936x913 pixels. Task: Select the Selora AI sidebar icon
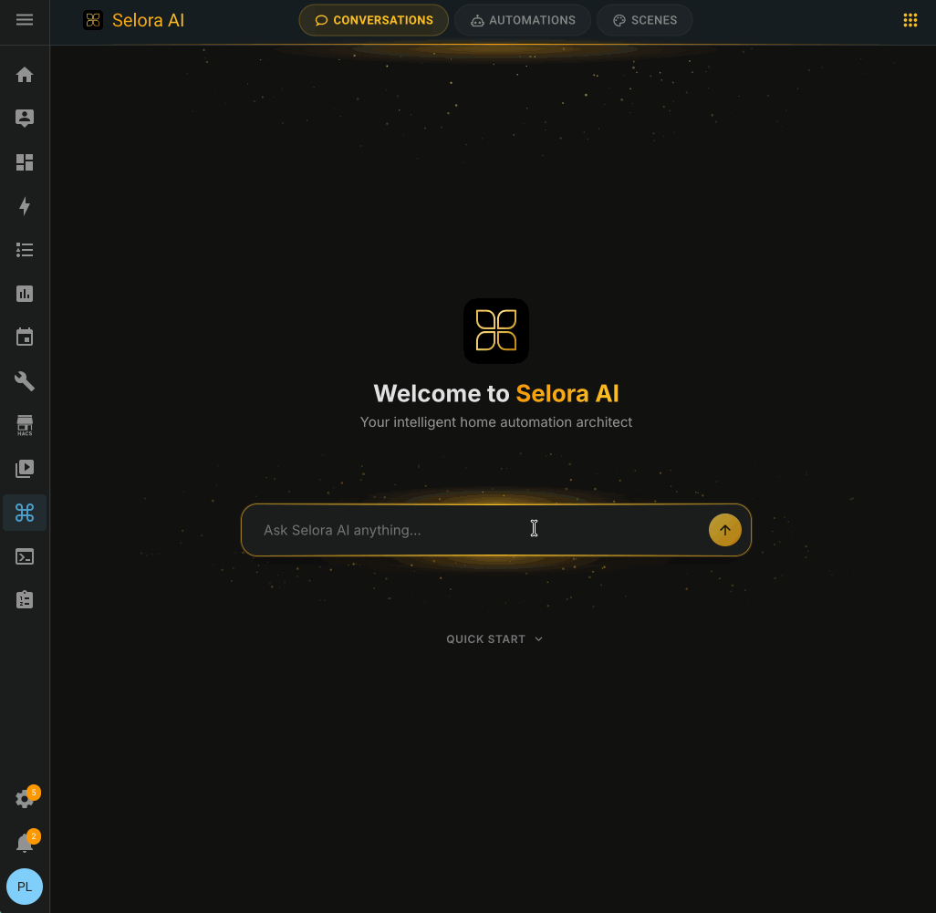tap(25, 513)
